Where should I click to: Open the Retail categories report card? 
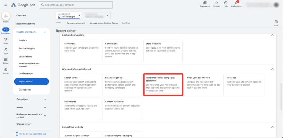click(x=122, y=85)
